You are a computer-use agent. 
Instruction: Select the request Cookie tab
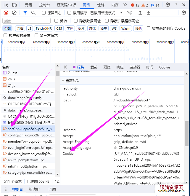tap(165, 67)
